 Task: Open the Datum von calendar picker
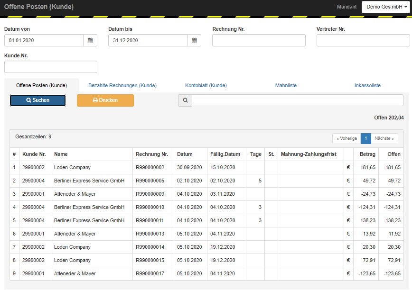[x=90, y=40]
